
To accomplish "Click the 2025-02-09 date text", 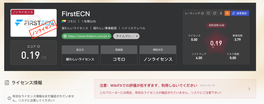I will [207, 86].
